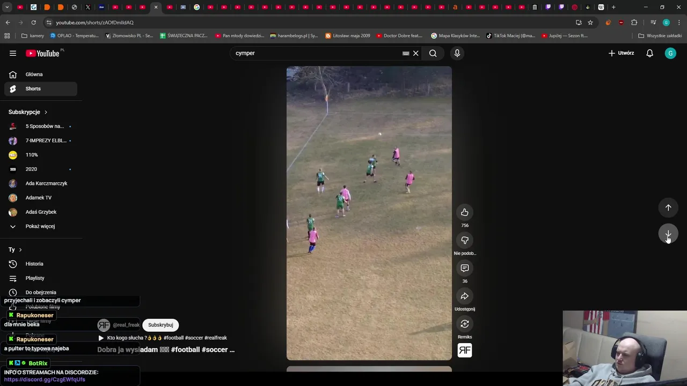
Task: Open the Litosław: maja 2009 bookmark
Action: point(348,36)
